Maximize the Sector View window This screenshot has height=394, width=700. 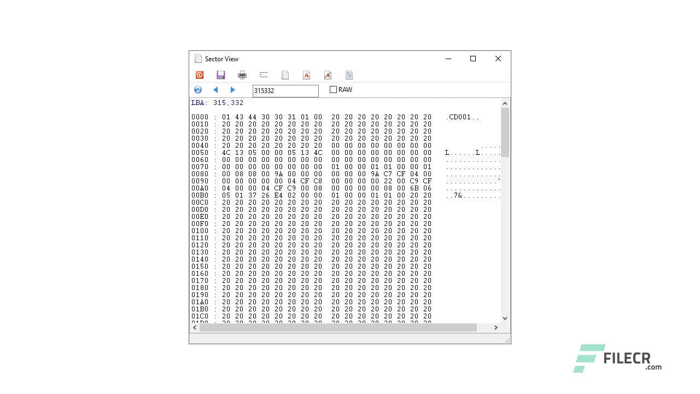click(x=473, y=59)
